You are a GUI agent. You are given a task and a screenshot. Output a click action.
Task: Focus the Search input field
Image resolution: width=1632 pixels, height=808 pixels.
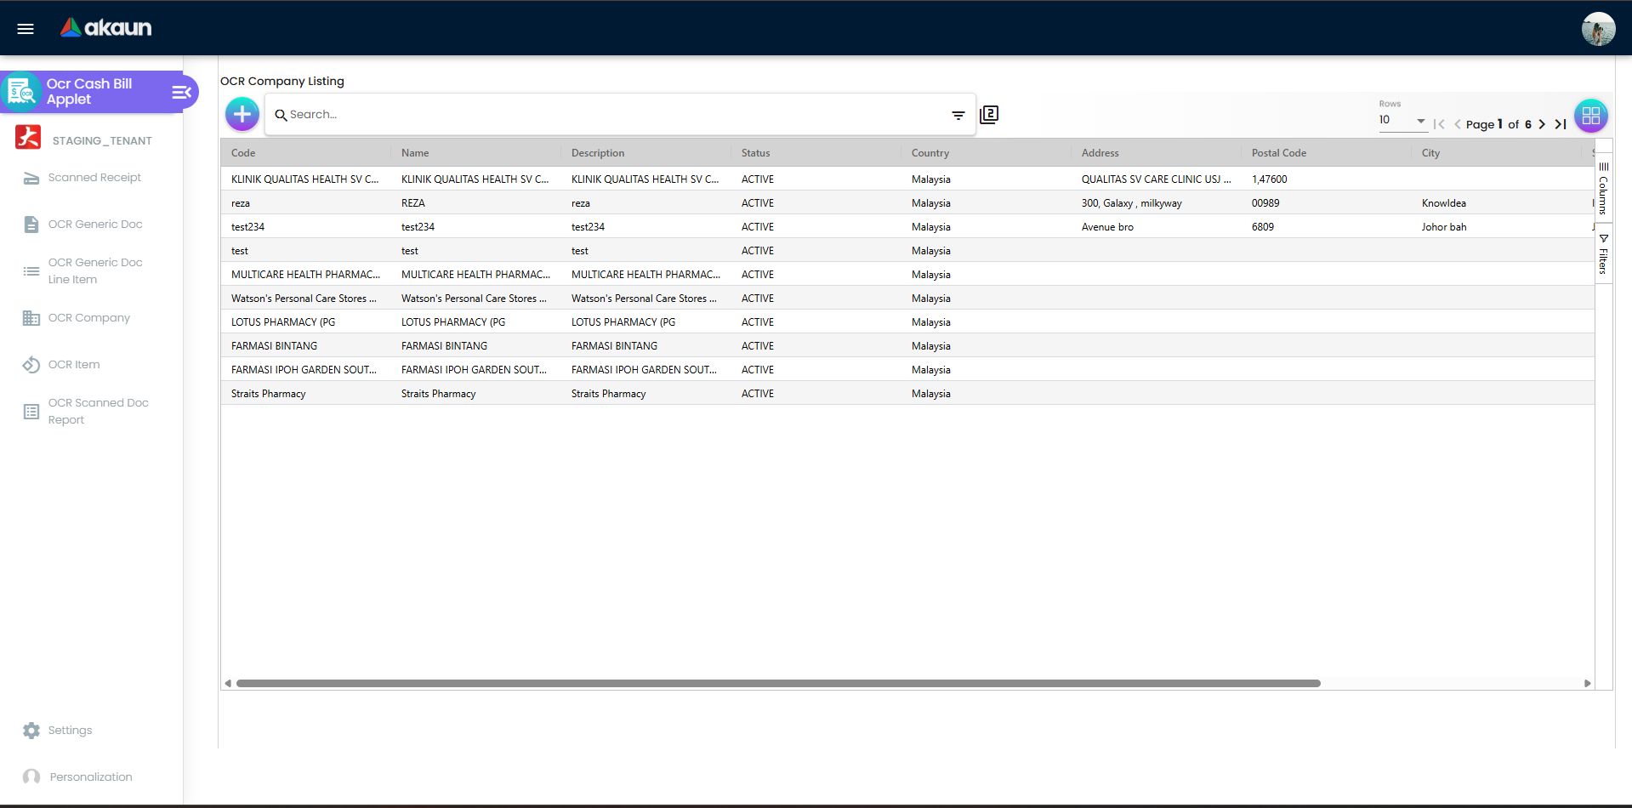tap(617, 115)
